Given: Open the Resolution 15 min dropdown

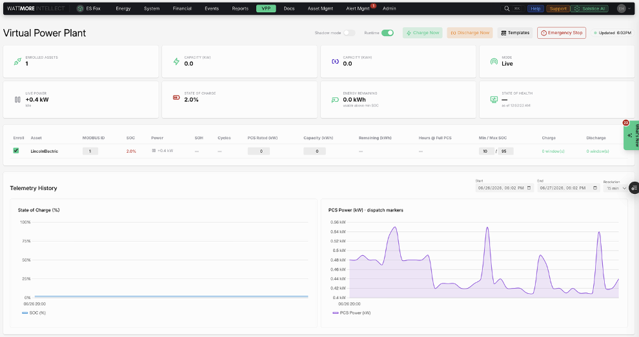Looking at the screenshot, I should point(616,188).
